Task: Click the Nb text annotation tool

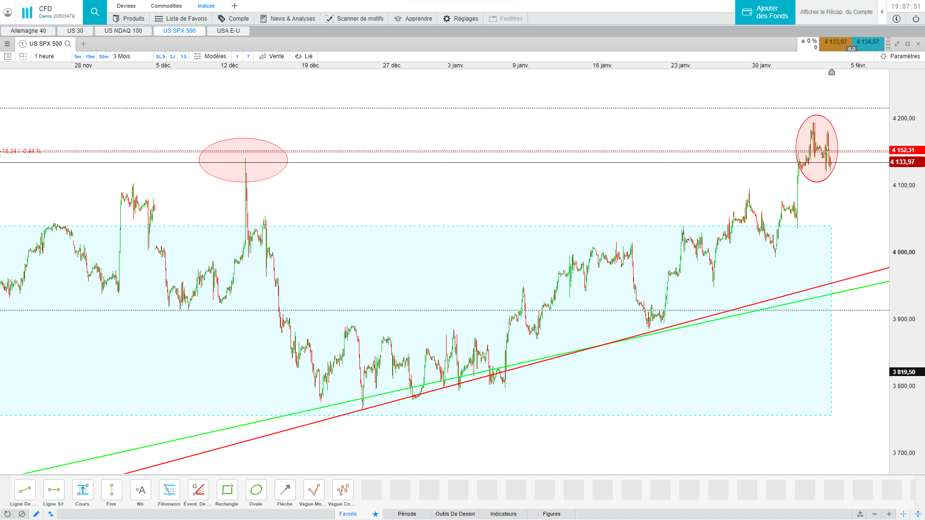Action: [x=140, y=490]
